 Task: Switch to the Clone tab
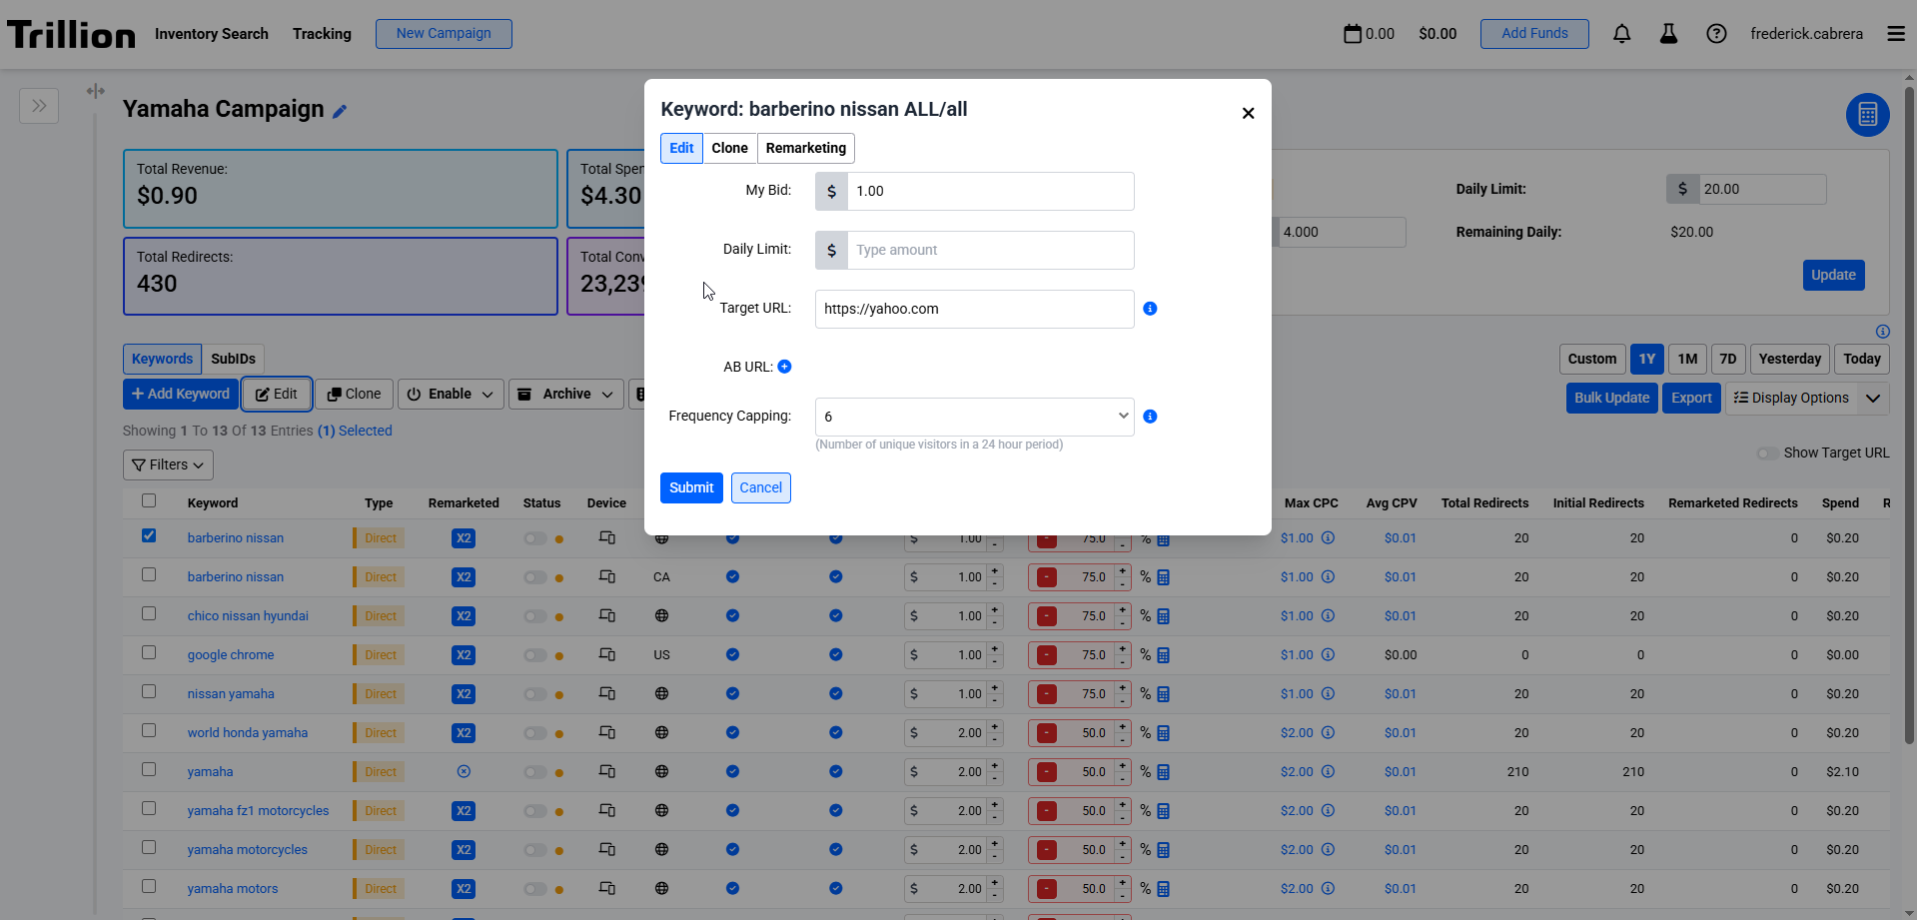click(x=729, y=148)
